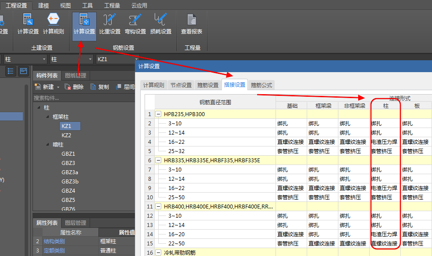
Task: Click the list view icon above 构件列表
Action: (11, 71)
